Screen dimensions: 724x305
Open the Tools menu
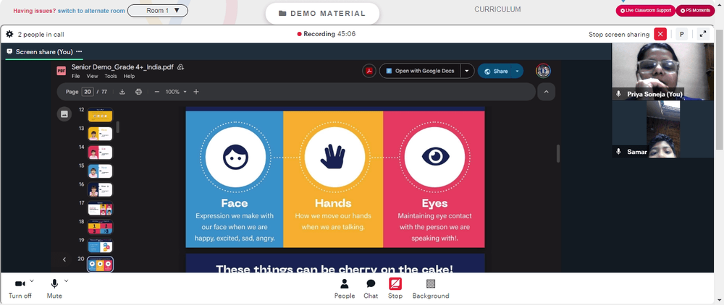(x=111, y=76)
